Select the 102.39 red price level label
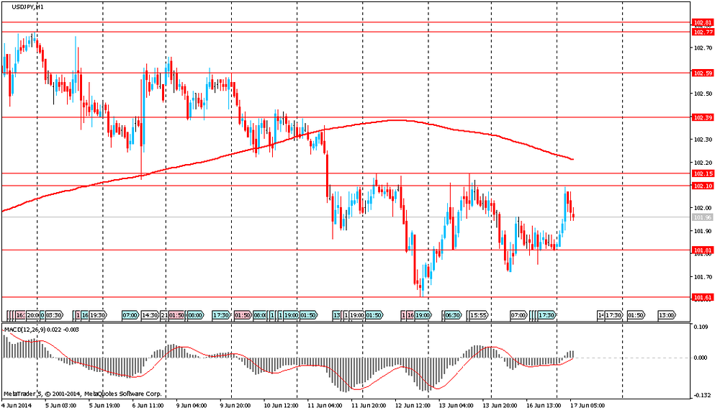 (x=703, y=117)
